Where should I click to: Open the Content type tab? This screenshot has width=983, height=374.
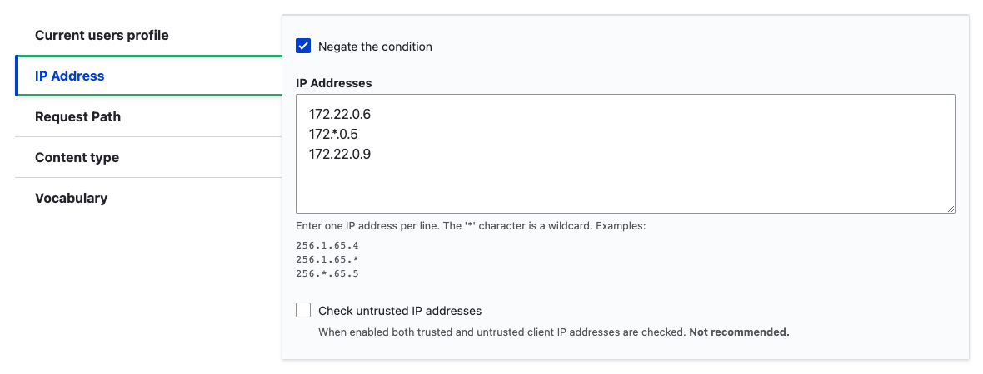pos(148,157)
